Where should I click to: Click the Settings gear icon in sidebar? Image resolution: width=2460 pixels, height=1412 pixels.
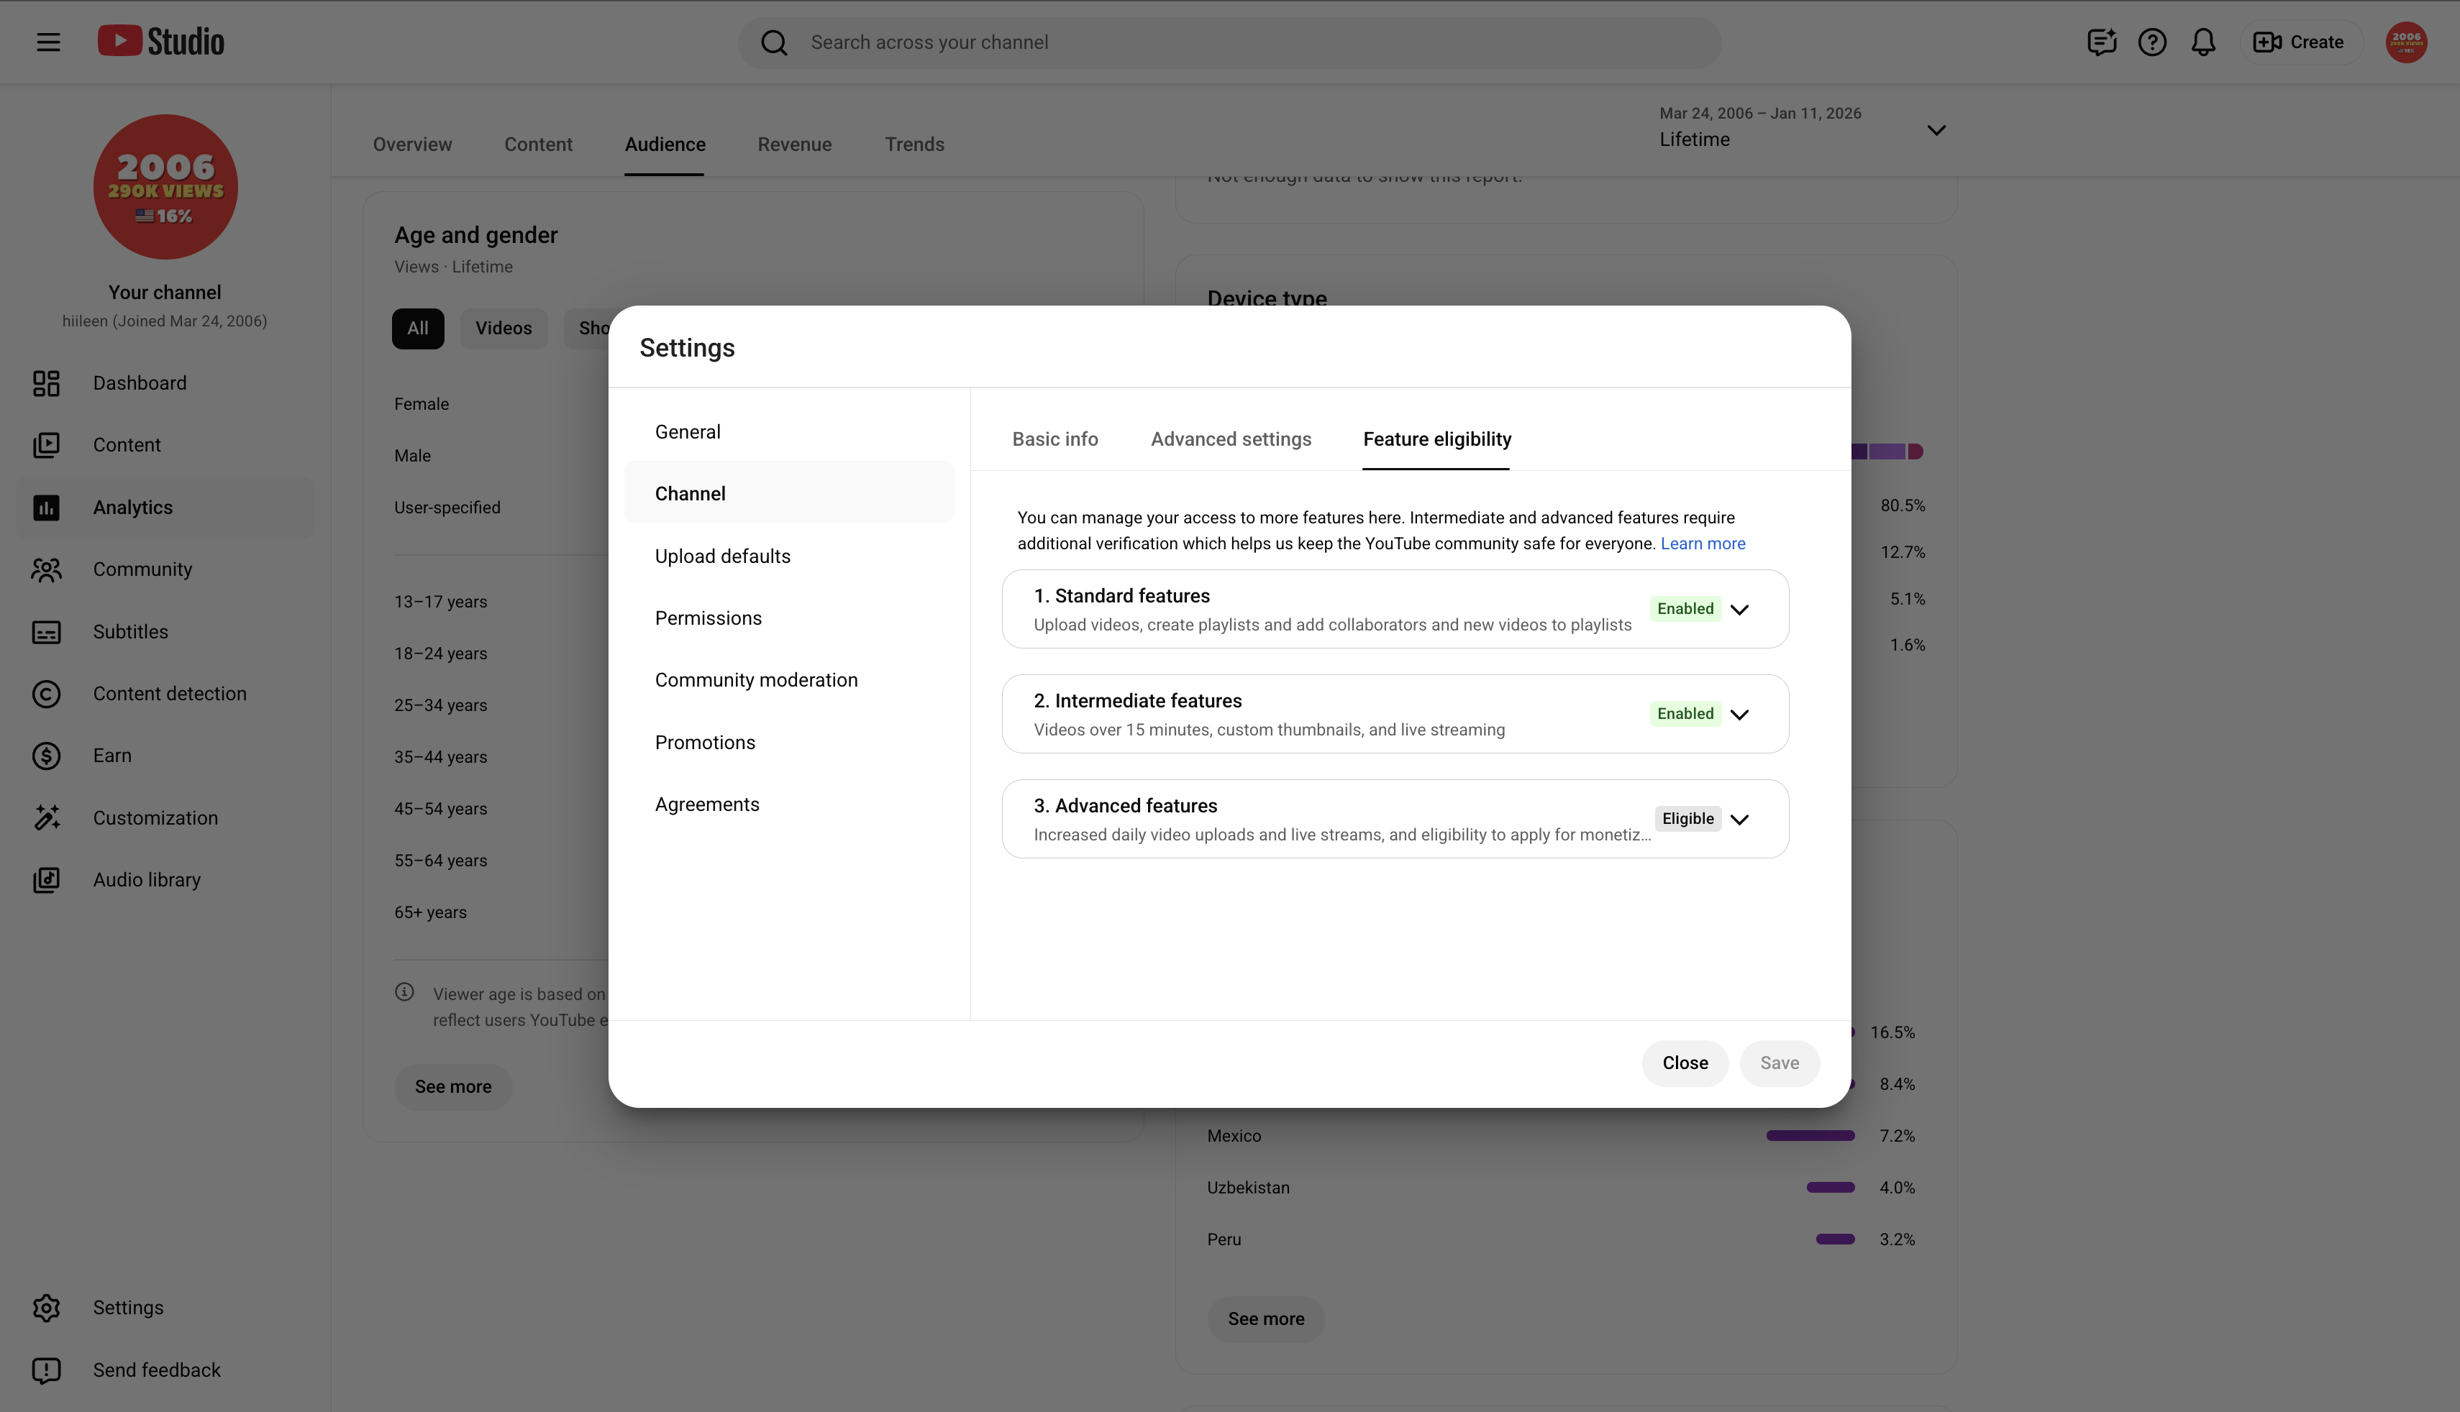[47, 1308]
